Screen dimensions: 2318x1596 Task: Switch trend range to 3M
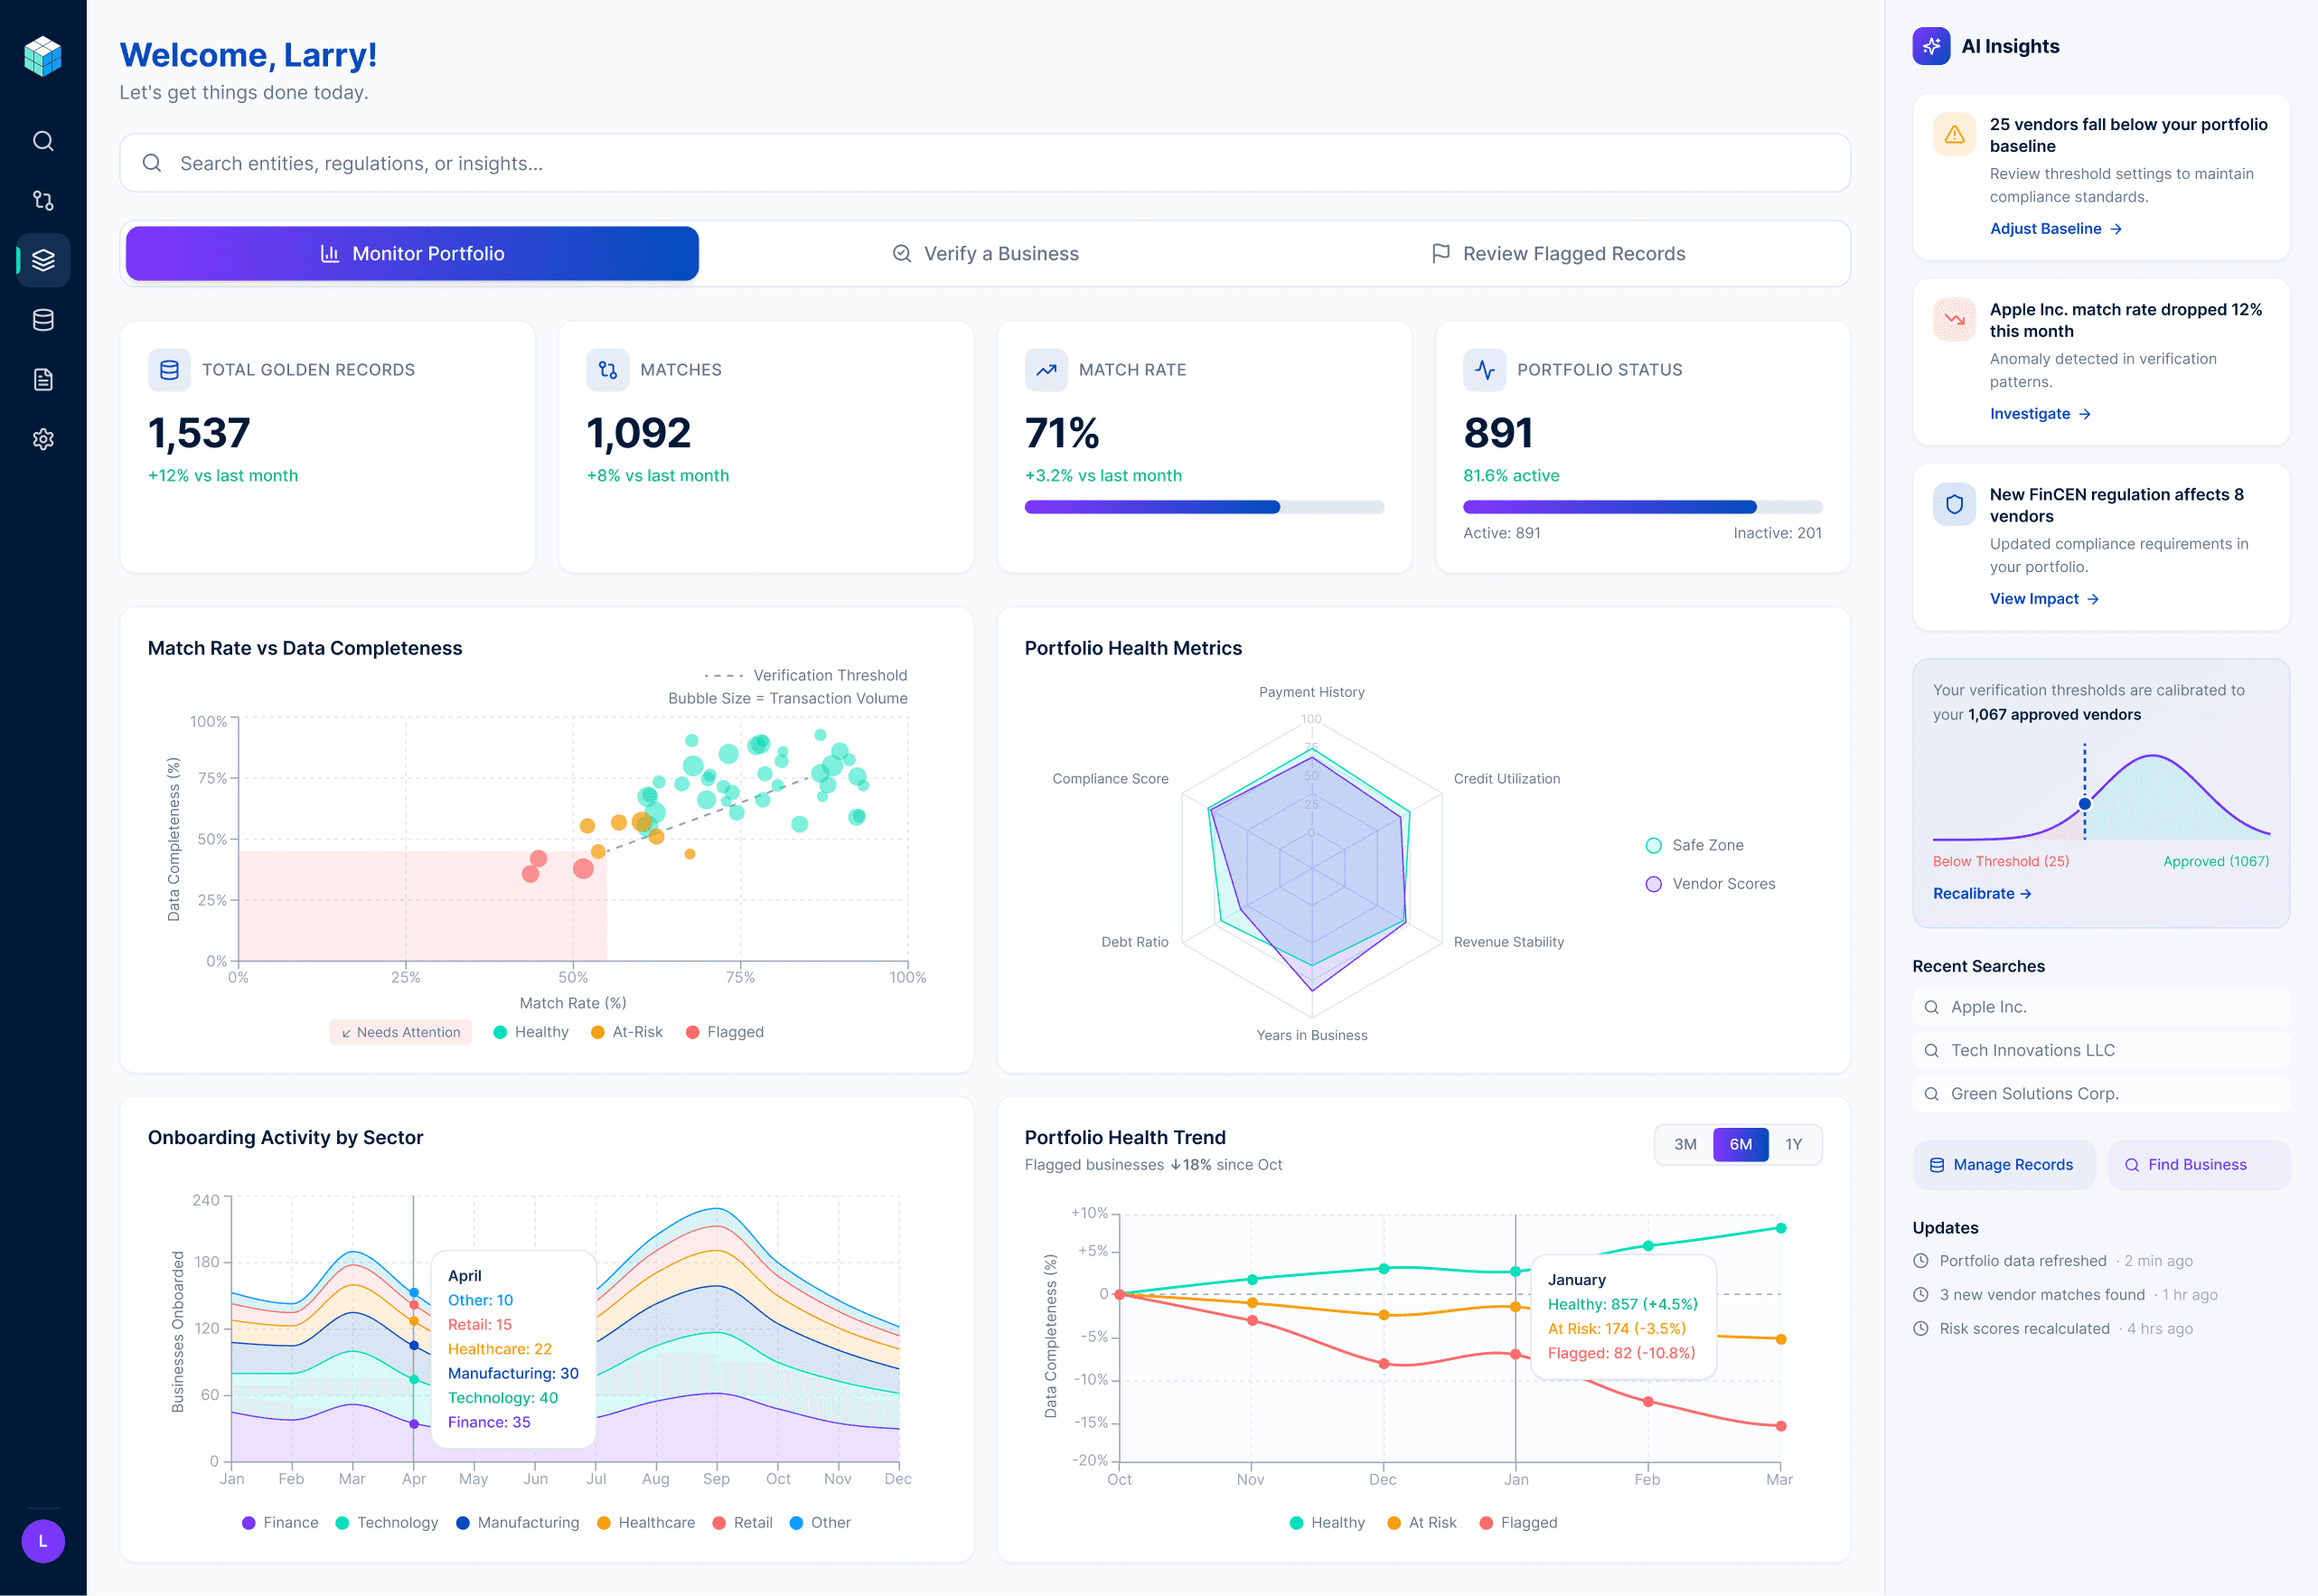click(1685, 1144)
